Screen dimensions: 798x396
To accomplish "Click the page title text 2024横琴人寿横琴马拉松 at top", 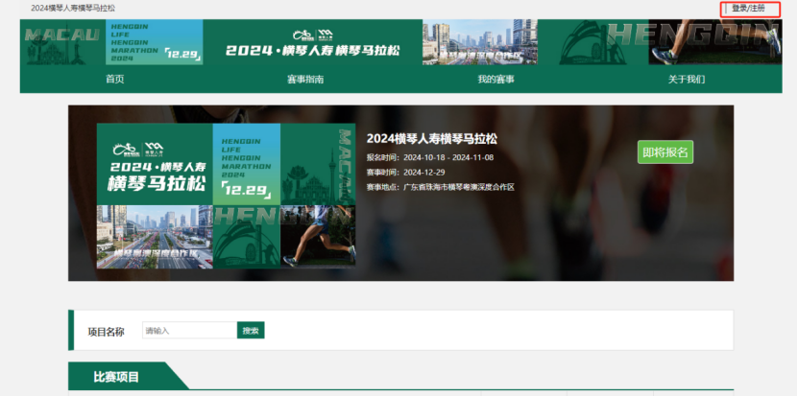I will pos(73,8).
